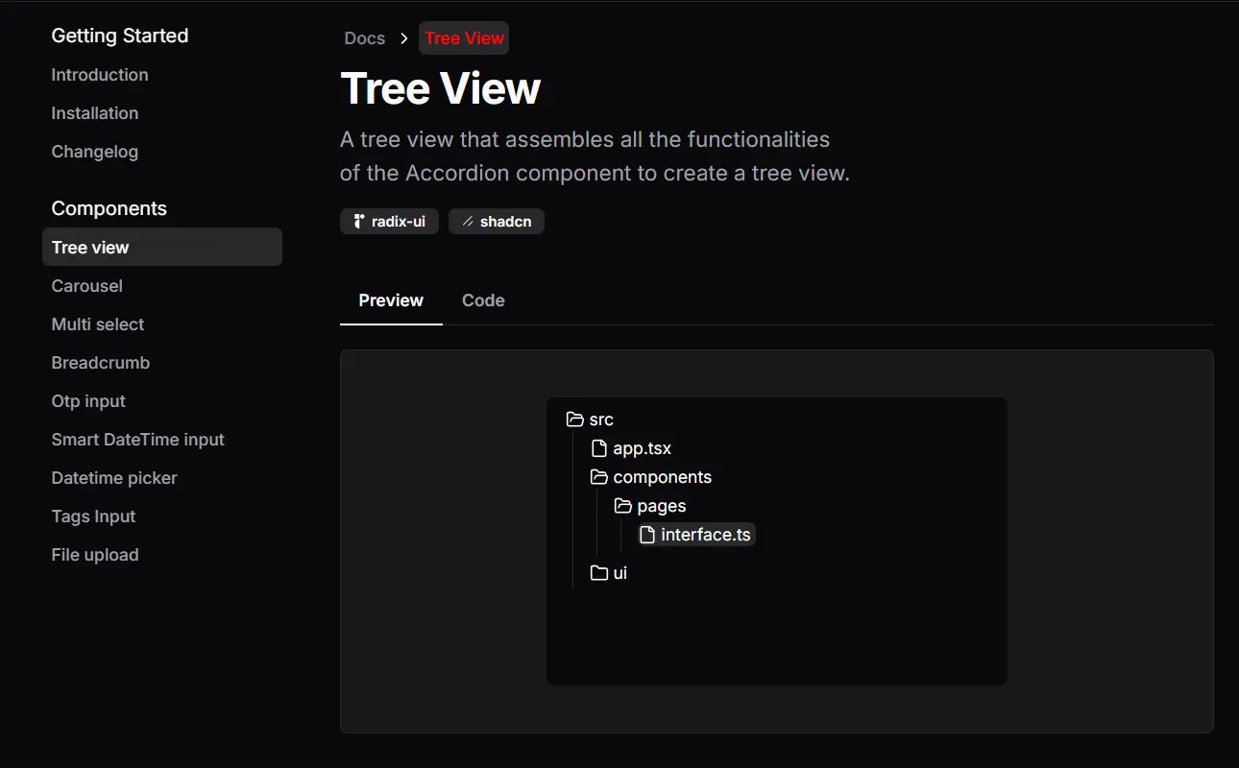Open the File upload component page
Image resolution: width=1239 pixels, height=768 pixels.
95,554
